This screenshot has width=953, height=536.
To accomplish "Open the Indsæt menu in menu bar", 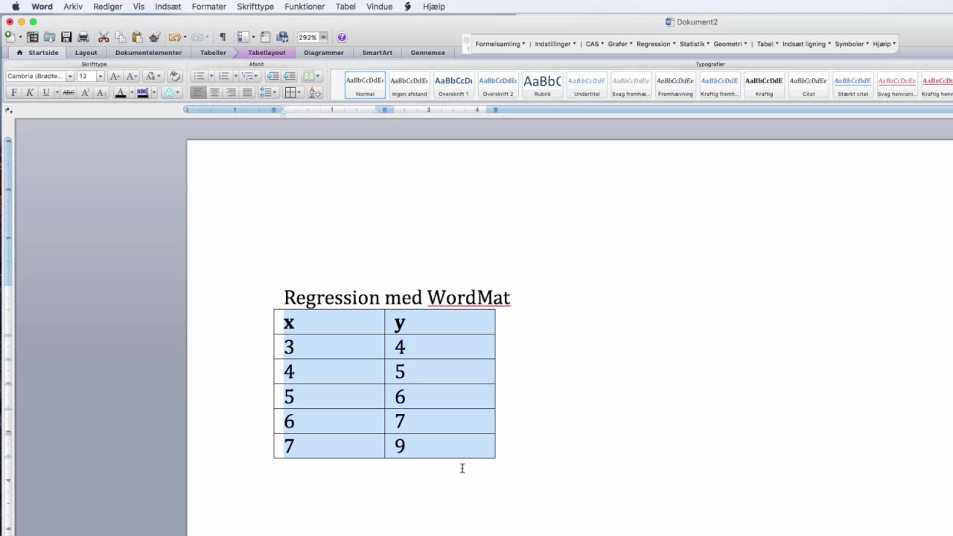I will 168,7.
